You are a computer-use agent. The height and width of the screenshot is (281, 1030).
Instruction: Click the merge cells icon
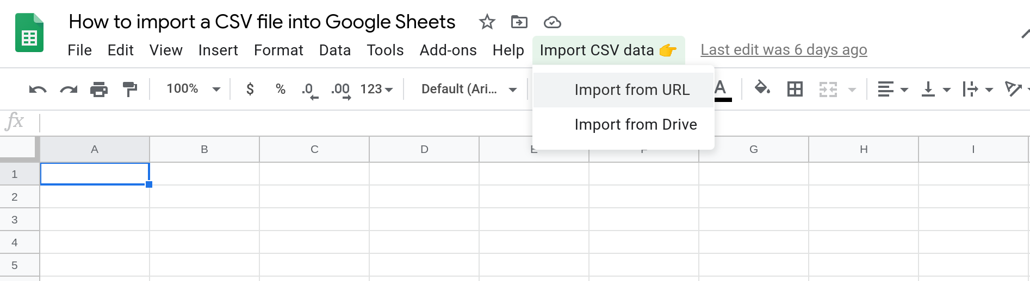click(828, 89)
